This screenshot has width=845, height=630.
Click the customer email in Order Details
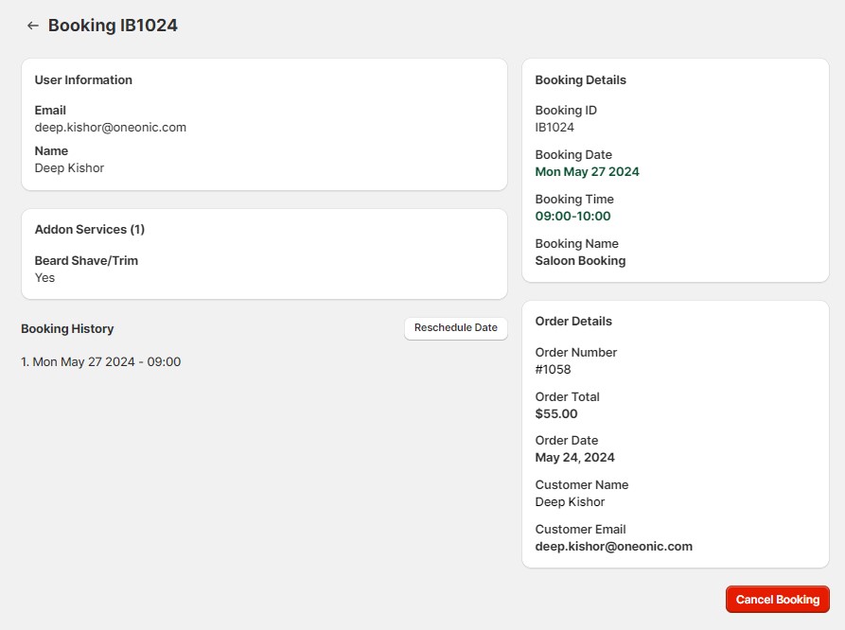[613, 546]
